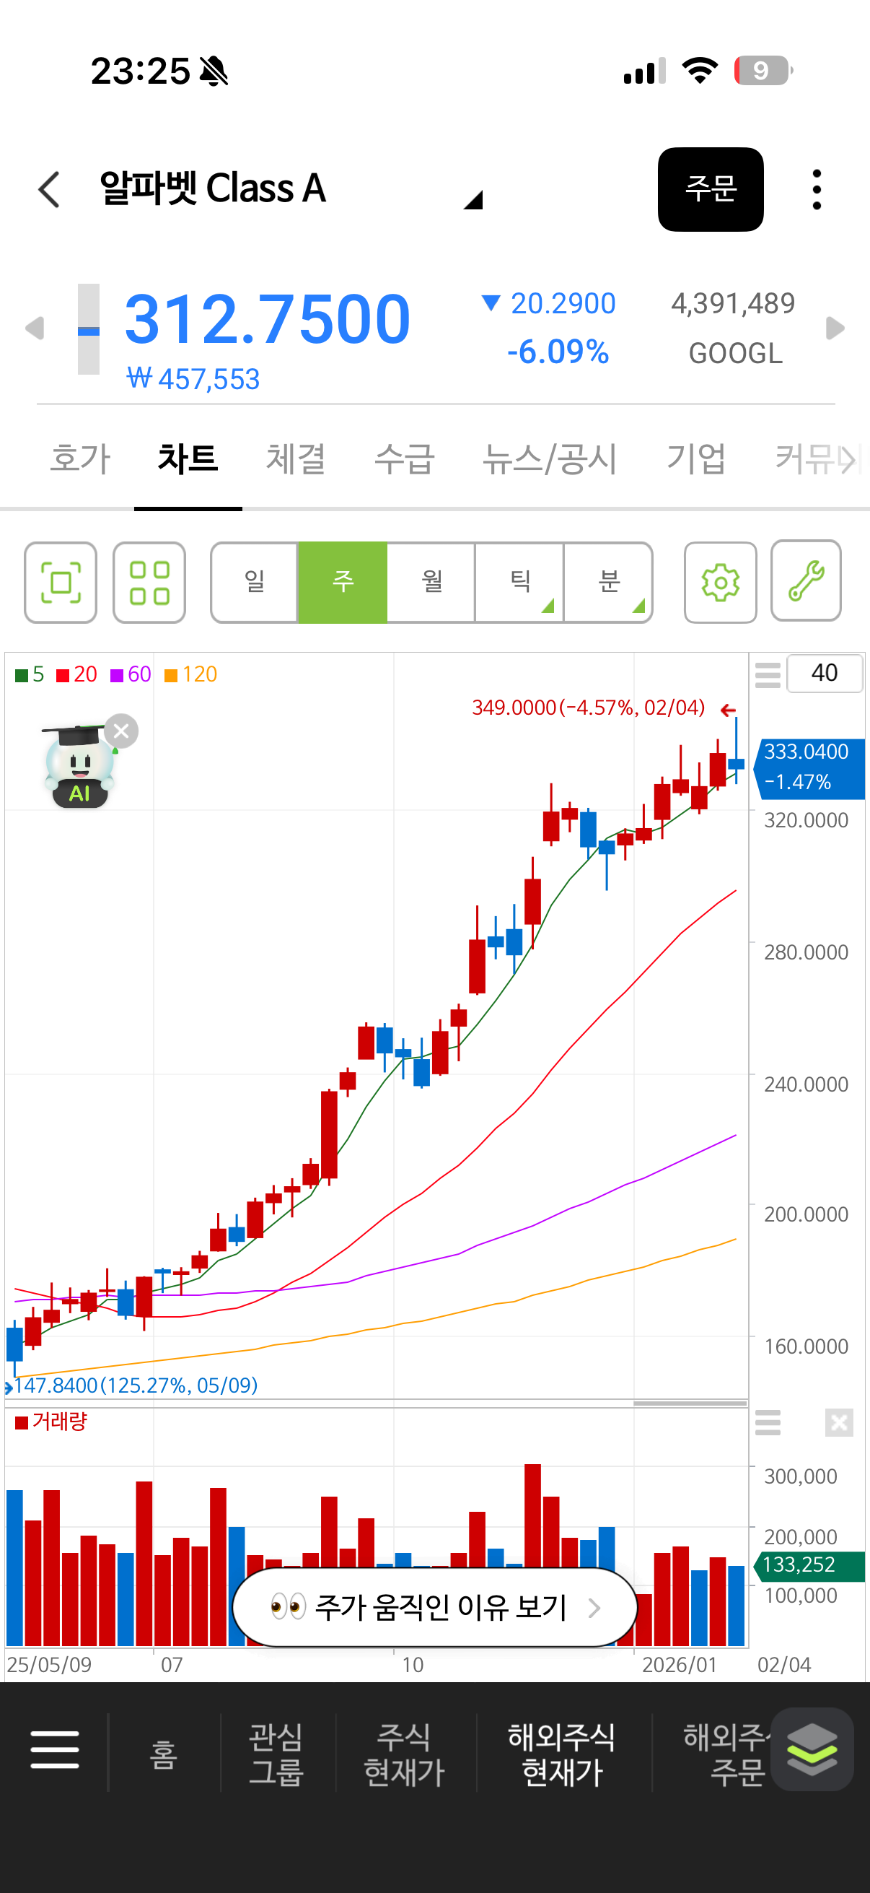Open the hamburger menu in bottom bar
Screen dimensions: 870x1893
[55, 1750]
